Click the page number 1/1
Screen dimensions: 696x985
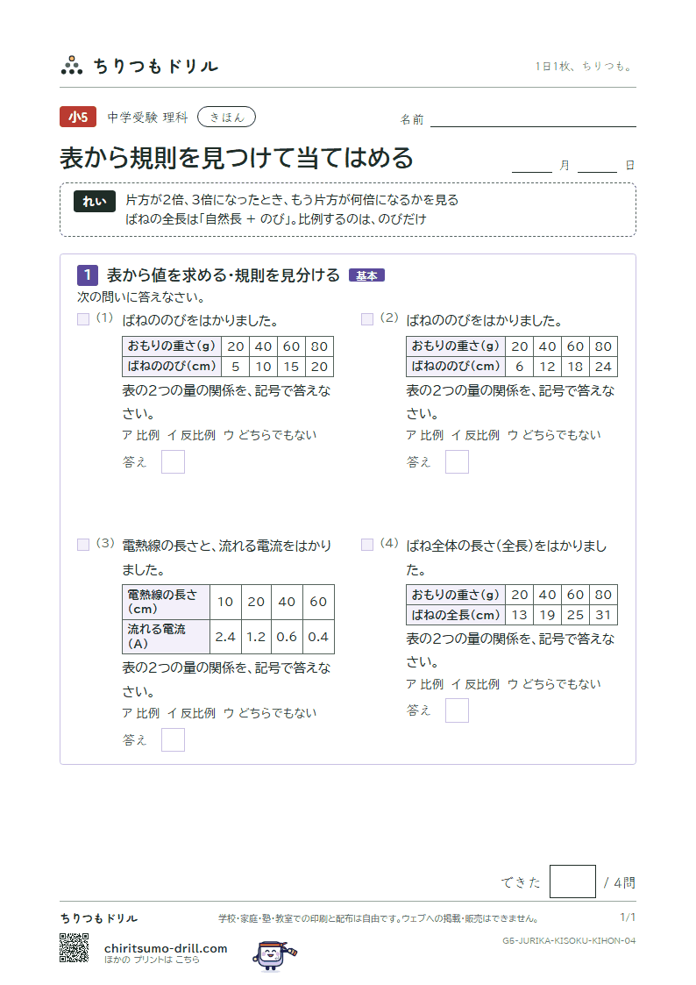[628, 917]
